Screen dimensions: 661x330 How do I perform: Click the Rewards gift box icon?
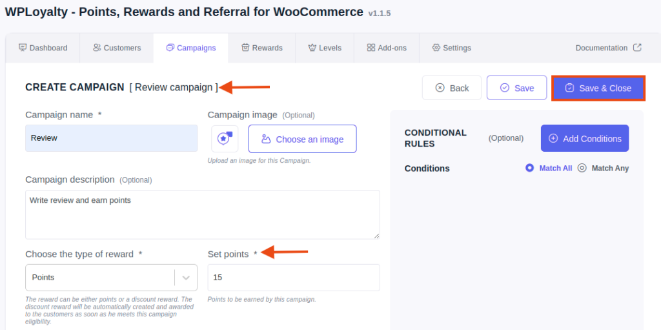tap(245, 48)
